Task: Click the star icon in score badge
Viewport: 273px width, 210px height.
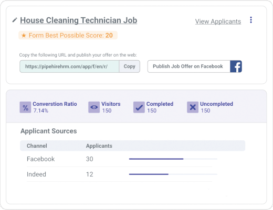Action: point(24,36)
